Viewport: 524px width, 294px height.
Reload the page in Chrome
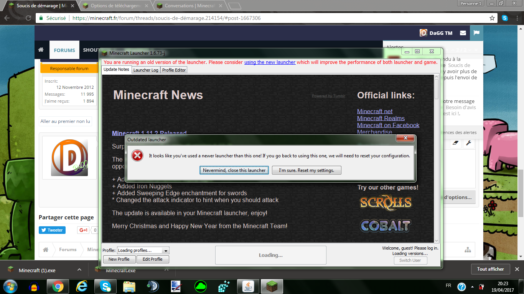pos(28,18)
